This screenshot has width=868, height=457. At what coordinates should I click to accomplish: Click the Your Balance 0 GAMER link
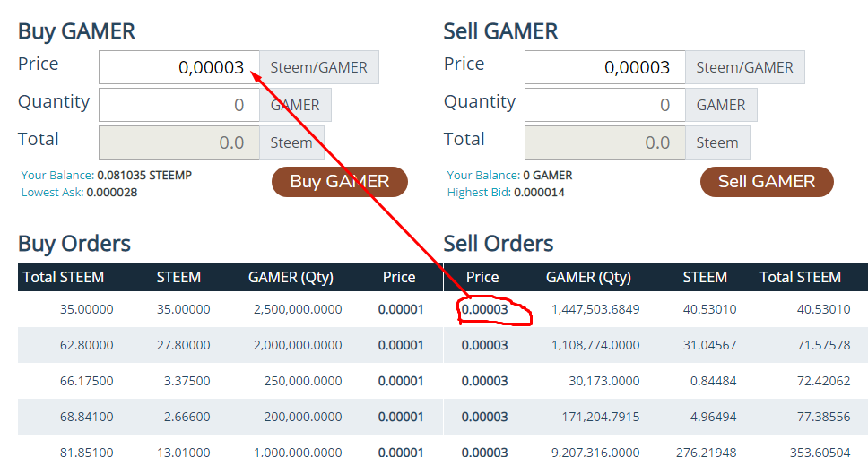(x=510, y=176)
